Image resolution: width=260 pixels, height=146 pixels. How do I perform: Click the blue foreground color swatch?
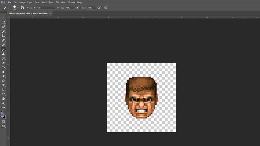[2, 115]
